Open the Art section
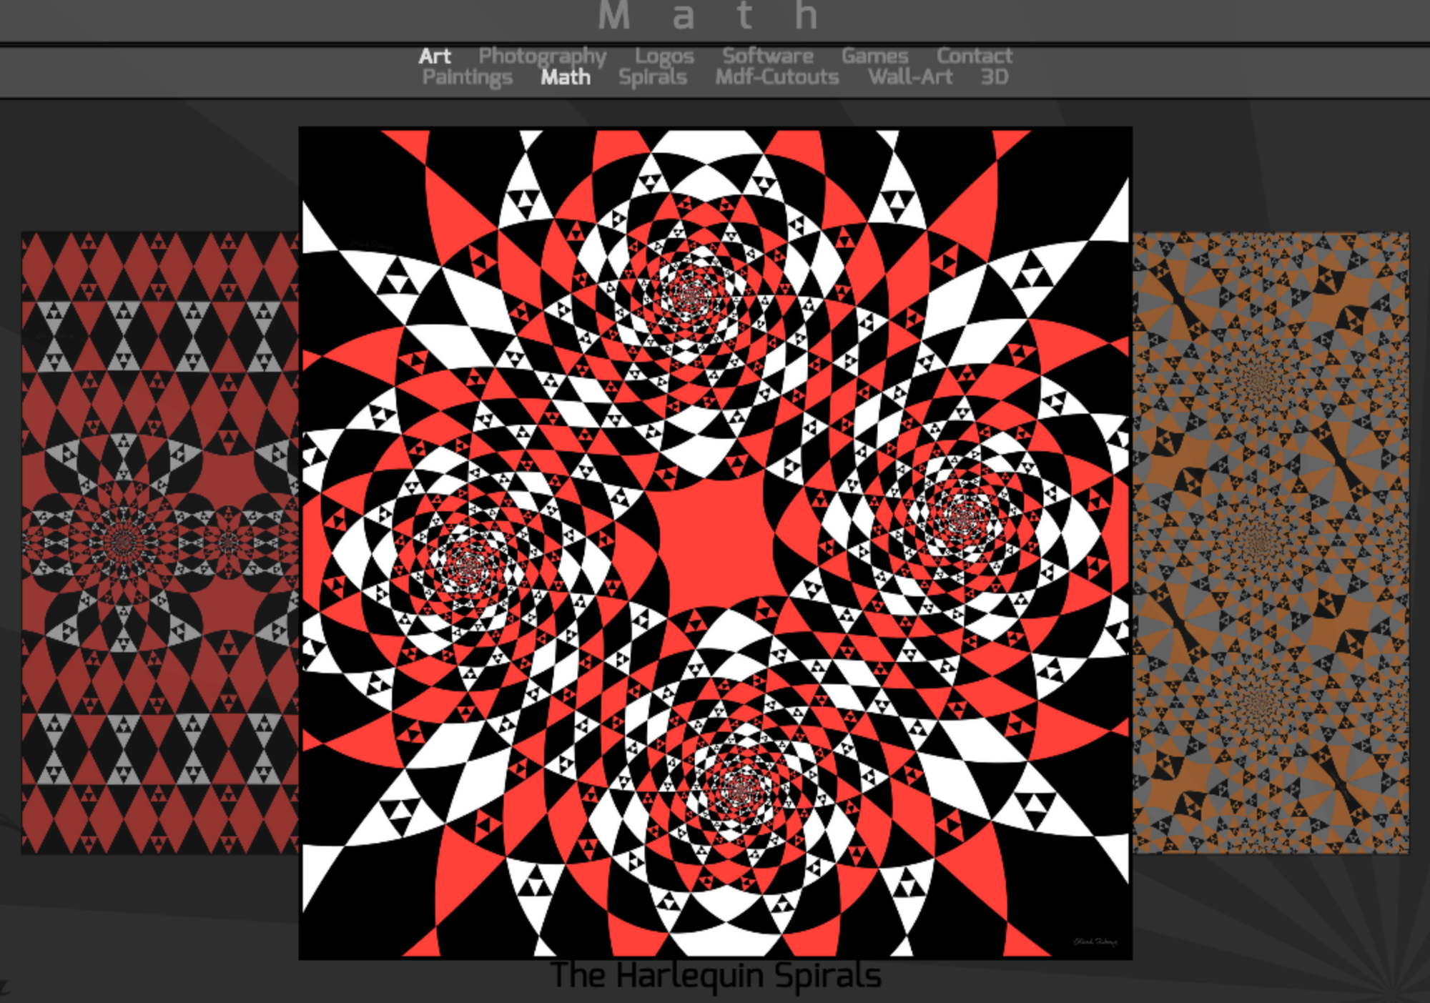This screenshot has width=1430, height=1003. coord(434,56)
